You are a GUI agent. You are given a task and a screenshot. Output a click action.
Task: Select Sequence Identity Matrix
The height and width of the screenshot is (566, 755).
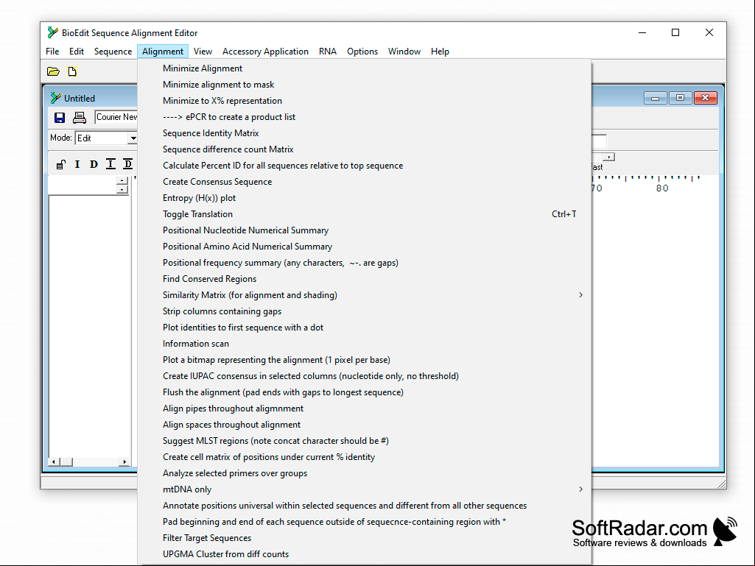tap(365, 133)
